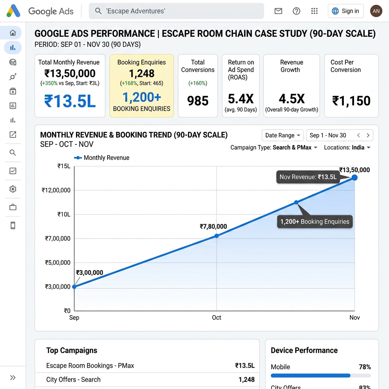Open the apps grid icon
Screen dimensions: 389x389
pos(314,11)
